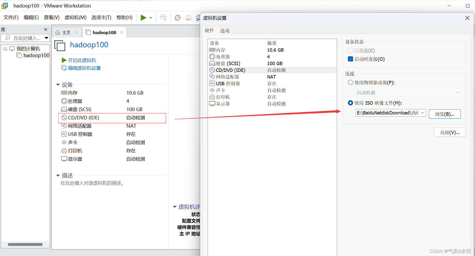Select 使用物理驱动器(P) radio button
475x256 pixels.
350,82
